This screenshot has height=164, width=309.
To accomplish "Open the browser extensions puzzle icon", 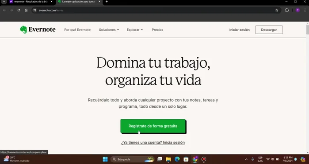I will [x=287, y=10].
